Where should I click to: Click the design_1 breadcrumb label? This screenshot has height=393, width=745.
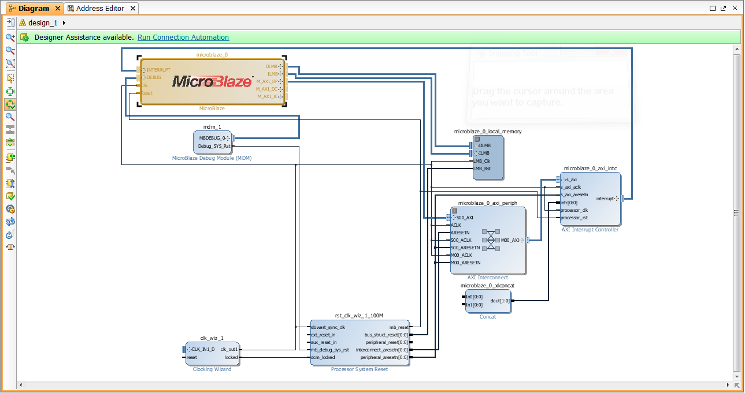43,23
